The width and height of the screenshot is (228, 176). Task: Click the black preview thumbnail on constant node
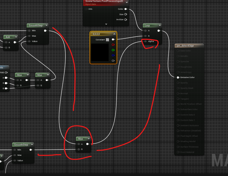click(100, 52)
